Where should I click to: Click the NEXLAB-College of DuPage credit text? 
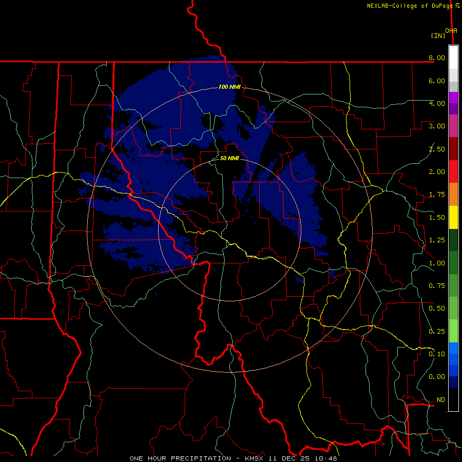pyautogui.click(x=410, y=6)
